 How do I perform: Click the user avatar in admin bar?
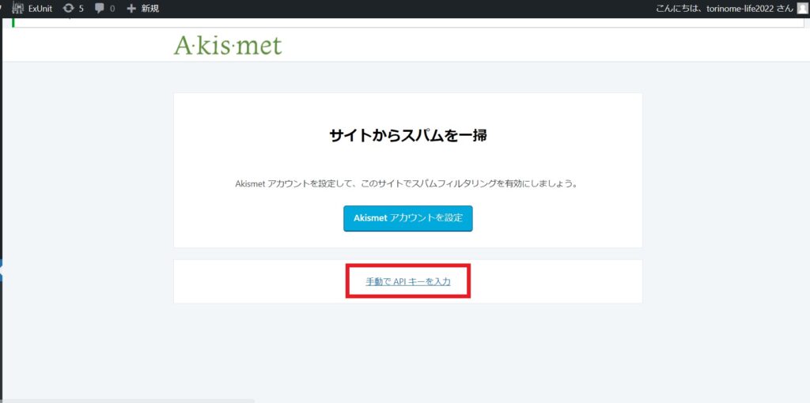point(802,8)
